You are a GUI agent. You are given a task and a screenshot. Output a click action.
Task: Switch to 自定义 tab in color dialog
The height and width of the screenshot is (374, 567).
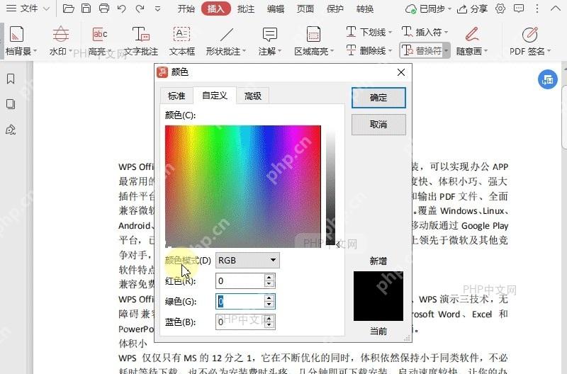click(x=215, y=96)
